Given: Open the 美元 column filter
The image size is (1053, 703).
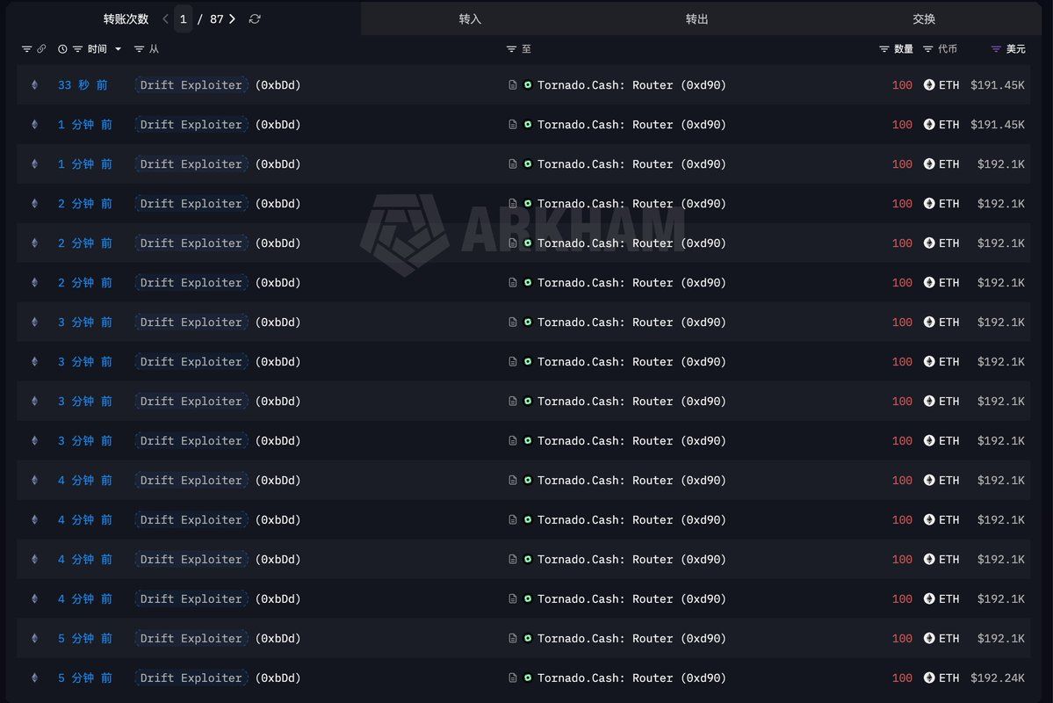Looking at the screenshot, I should click(996, 49).
